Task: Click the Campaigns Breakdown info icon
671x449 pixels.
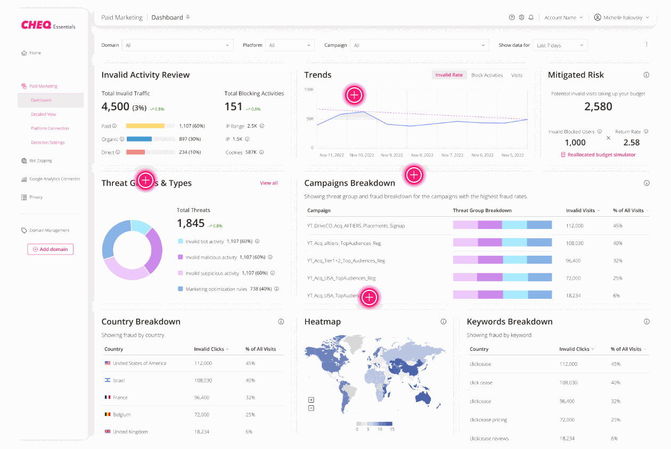Action: [x=647, y=183]
